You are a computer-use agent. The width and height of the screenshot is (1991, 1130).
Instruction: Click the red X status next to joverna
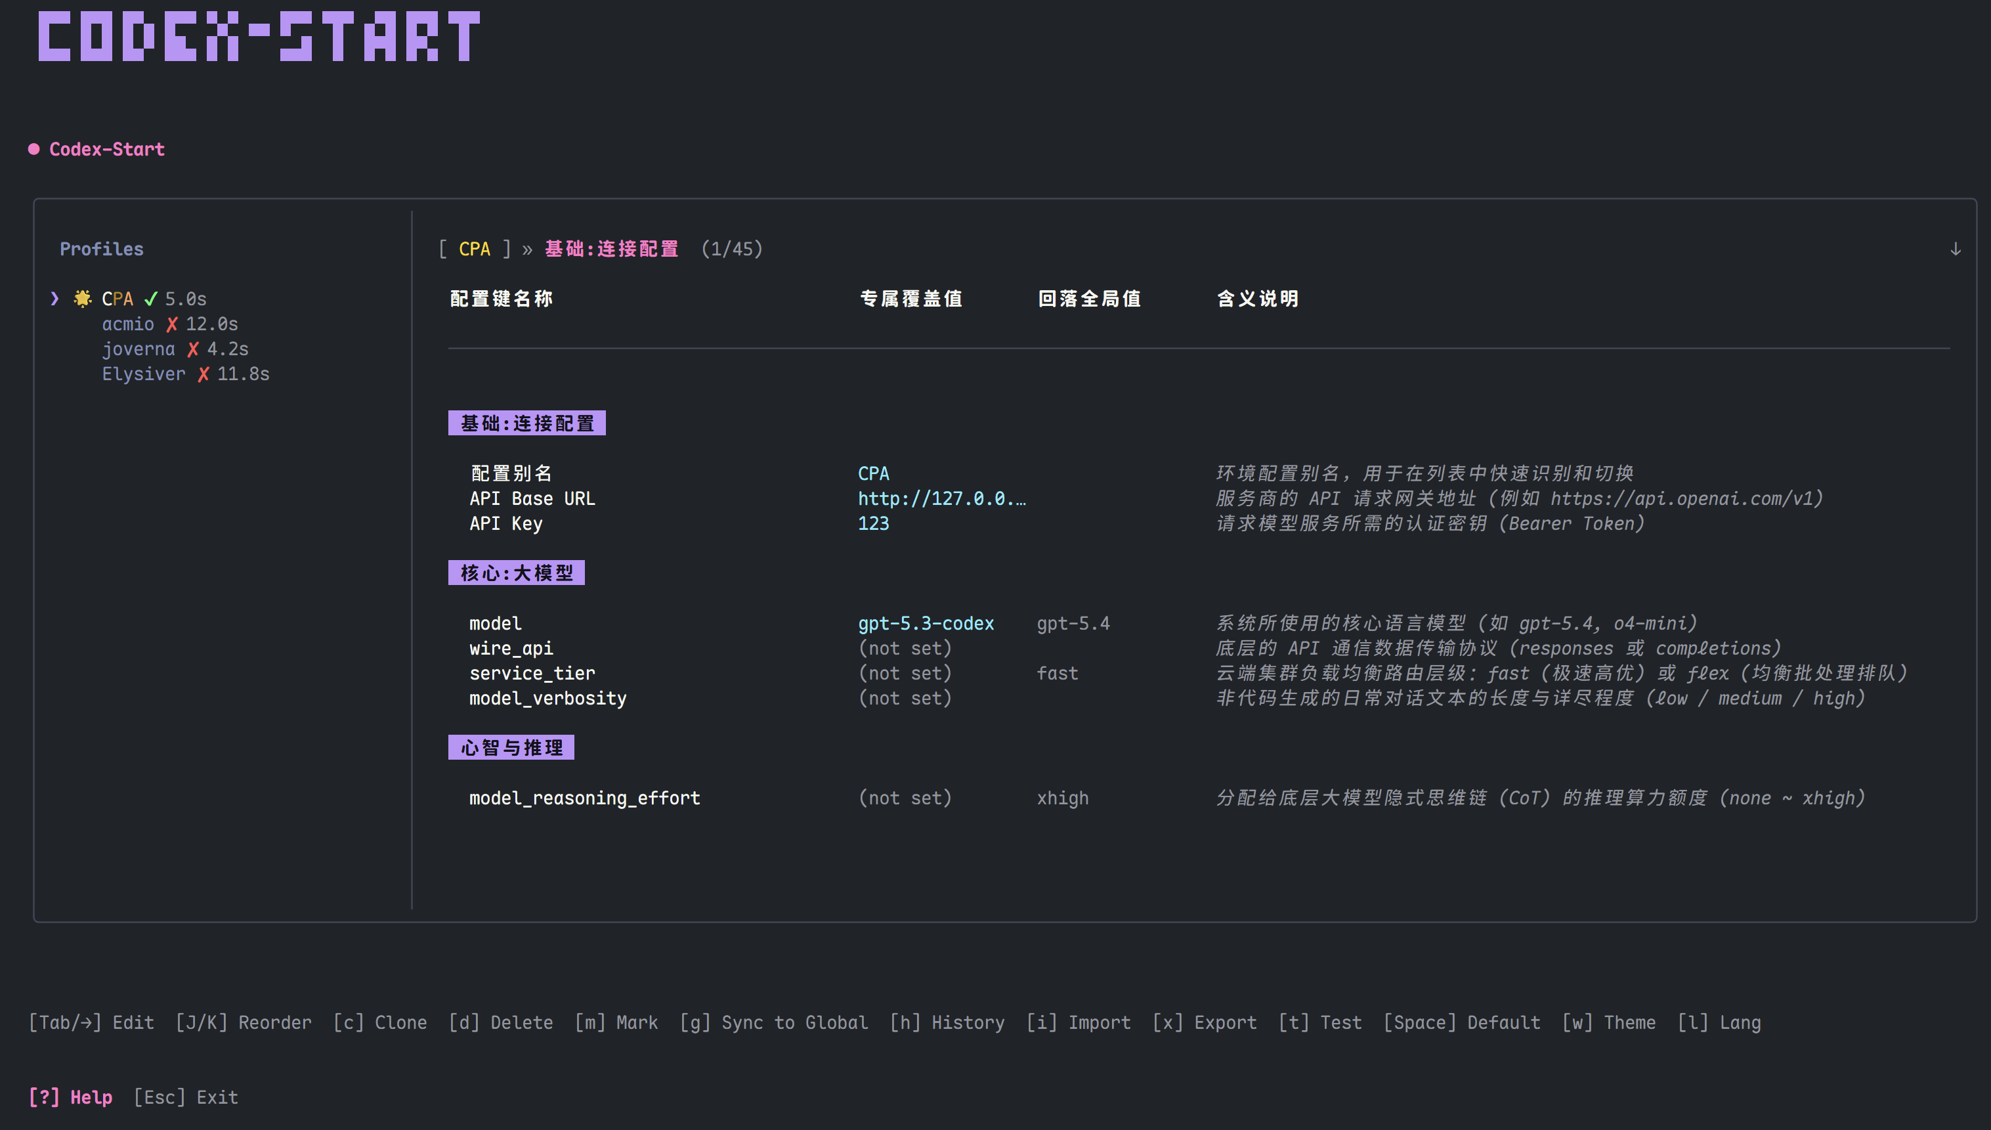tap(192, 349)
